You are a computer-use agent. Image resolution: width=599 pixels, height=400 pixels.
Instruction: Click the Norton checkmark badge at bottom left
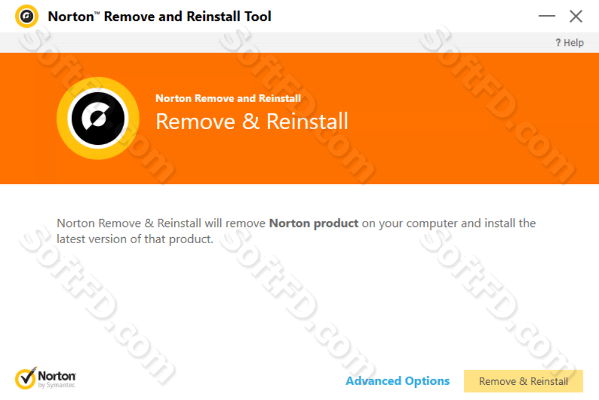pyautogui.click(x=25, y=378)
